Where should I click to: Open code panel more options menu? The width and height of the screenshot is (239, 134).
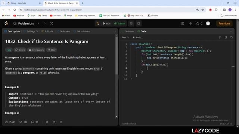tap(231, 31)
